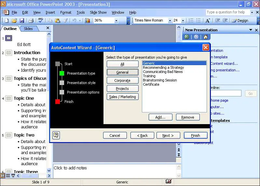Viewport: 260px width, 186px height.
Task: Click the Increase Indent icon
Action: [225, 21]
